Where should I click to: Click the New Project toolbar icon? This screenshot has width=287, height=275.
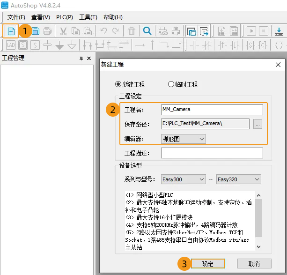[x=11, y=31]
